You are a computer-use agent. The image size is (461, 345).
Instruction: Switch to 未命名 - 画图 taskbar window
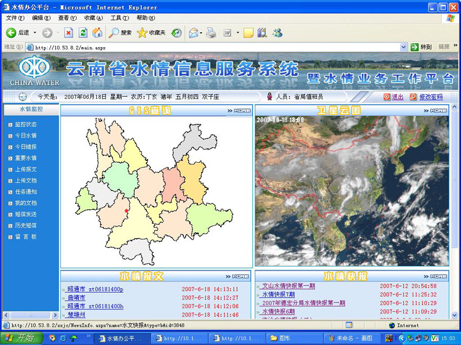pyautogui.click(x=352, y=338)
